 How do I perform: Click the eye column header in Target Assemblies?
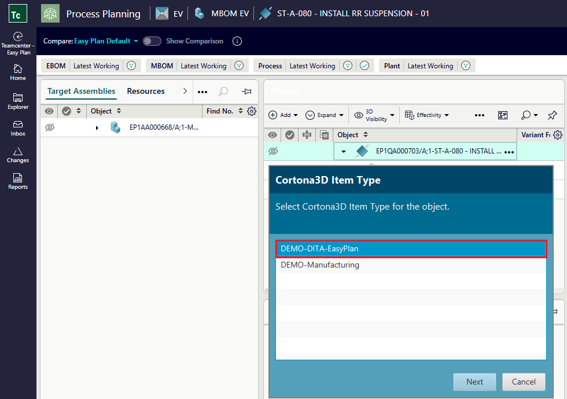pos(49,111)
